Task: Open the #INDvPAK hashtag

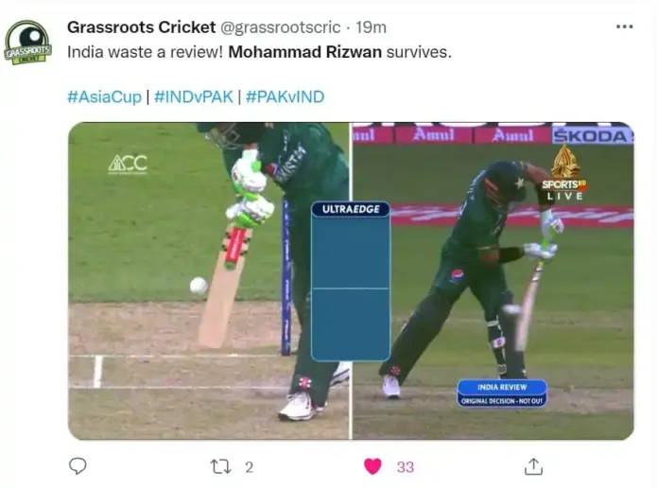Action: 194,97
